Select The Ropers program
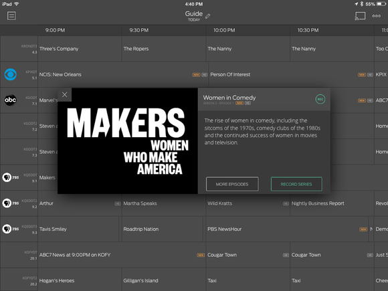This screenshot has width=388, height=291. (x=164, y=49)
